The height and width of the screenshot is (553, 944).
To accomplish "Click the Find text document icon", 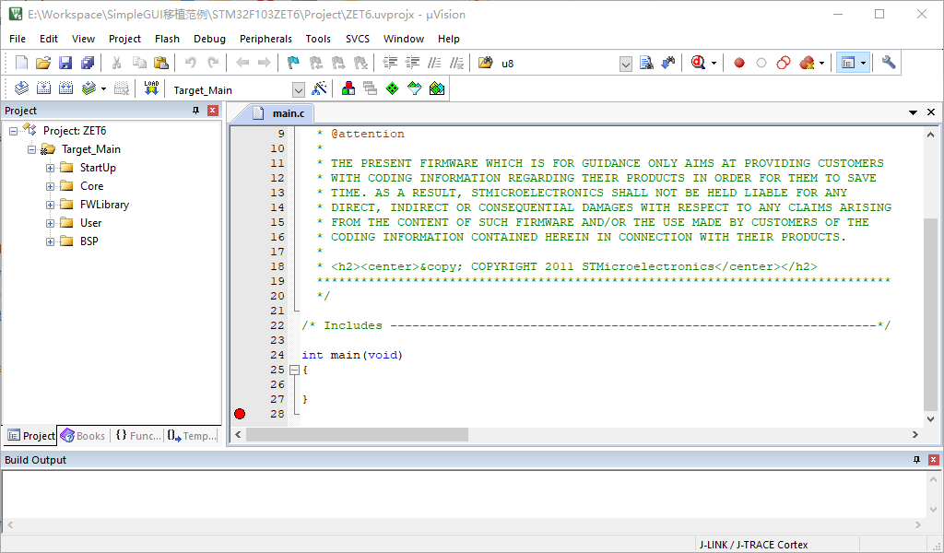I will (646, 63).
